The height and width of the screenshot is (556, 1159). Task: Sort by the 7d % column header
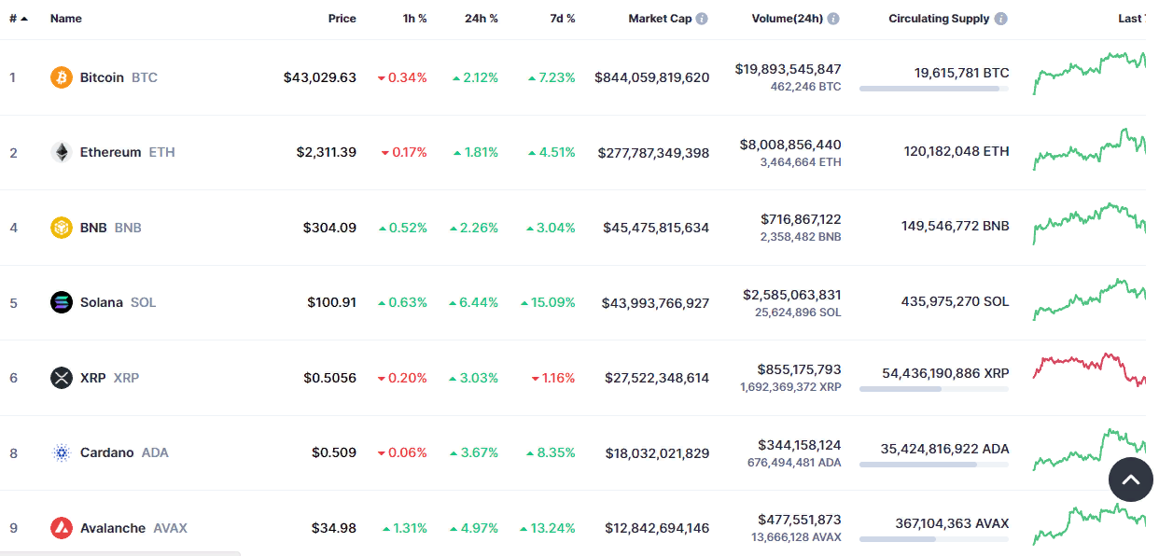[561, 19]
